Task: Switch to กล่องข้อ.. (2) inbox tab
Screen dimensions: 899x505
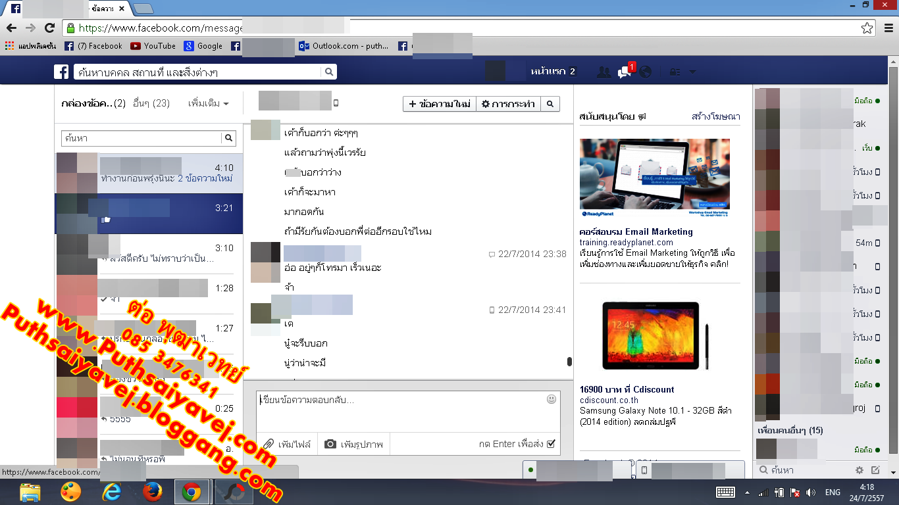Action: [93, 104]
